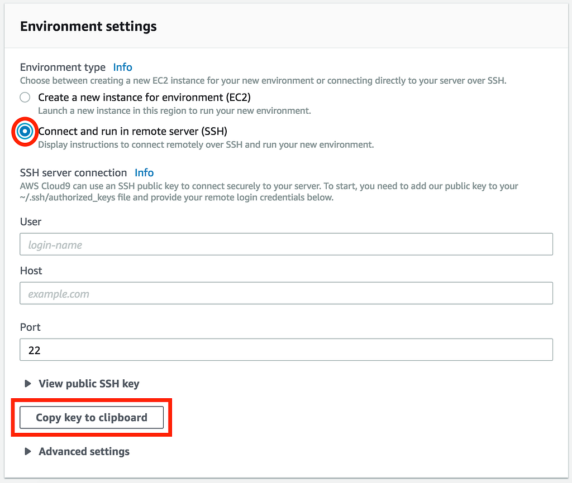
Task: Click the "Host" label above the host field
Action: click(x=31, y=271)
